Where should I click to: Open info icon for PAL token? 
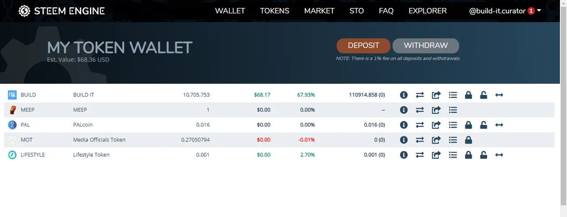404,125
